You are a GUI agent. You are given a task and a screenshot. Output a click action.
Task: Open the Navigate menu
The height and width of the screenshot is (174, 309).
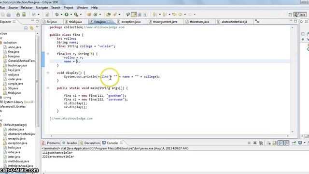42,8
